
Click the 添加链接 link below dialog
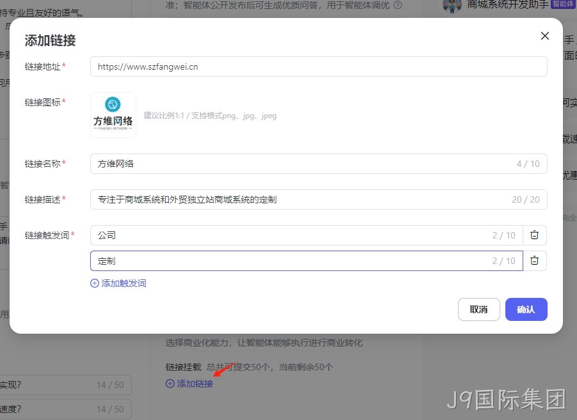pyautogui.click(x=195, y=384)
